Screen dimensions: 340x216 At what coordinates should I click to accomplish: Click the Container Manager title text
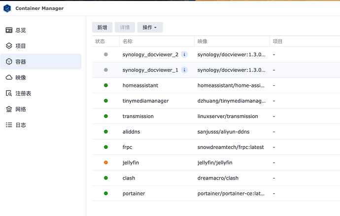pos(39,8)
